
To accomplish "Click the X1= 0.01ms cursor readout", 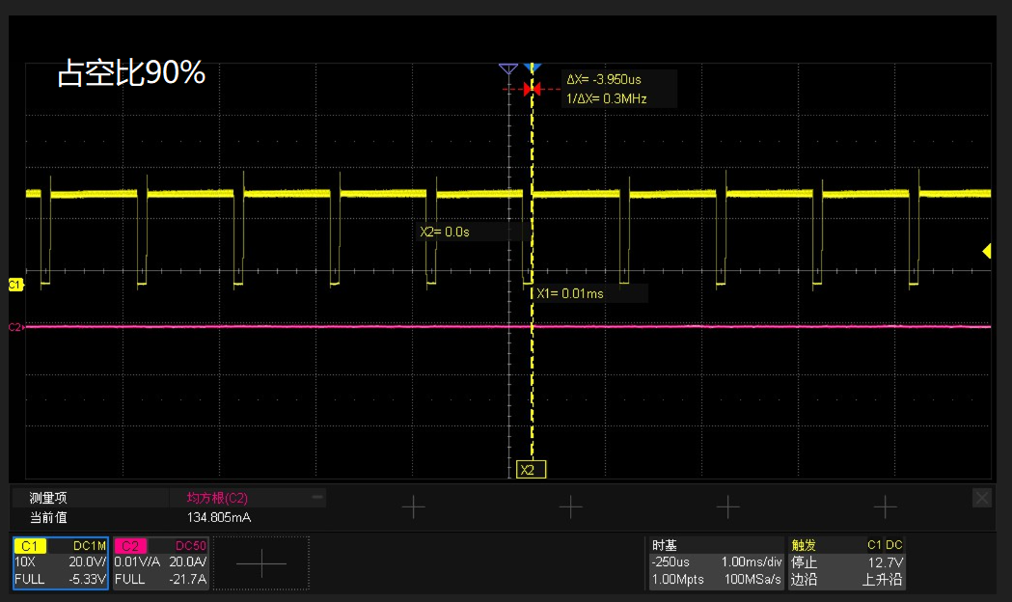I will point(570,293).
